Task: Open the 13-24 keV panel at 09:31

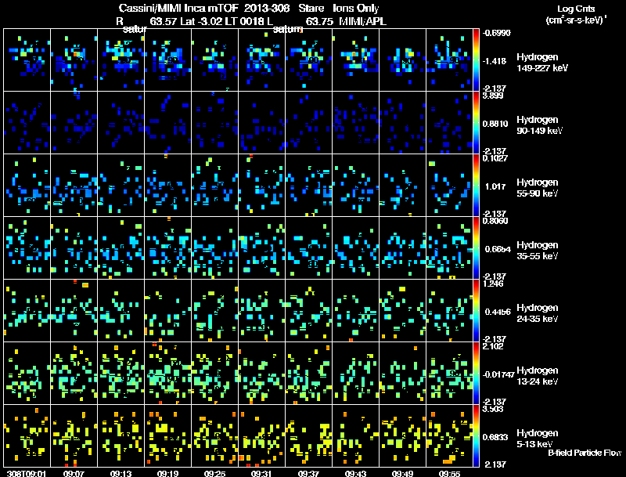Action: tap(261, 373)
